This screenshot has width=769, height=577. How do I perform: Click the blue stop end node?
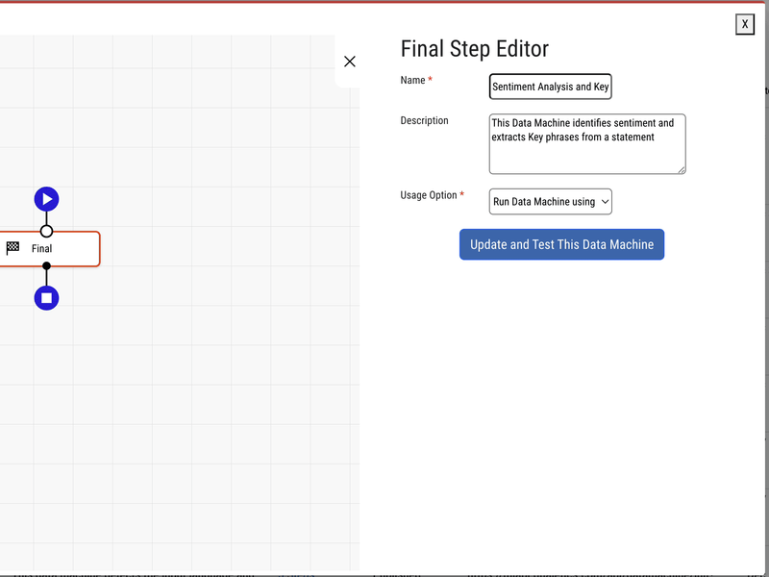[46, 298]
